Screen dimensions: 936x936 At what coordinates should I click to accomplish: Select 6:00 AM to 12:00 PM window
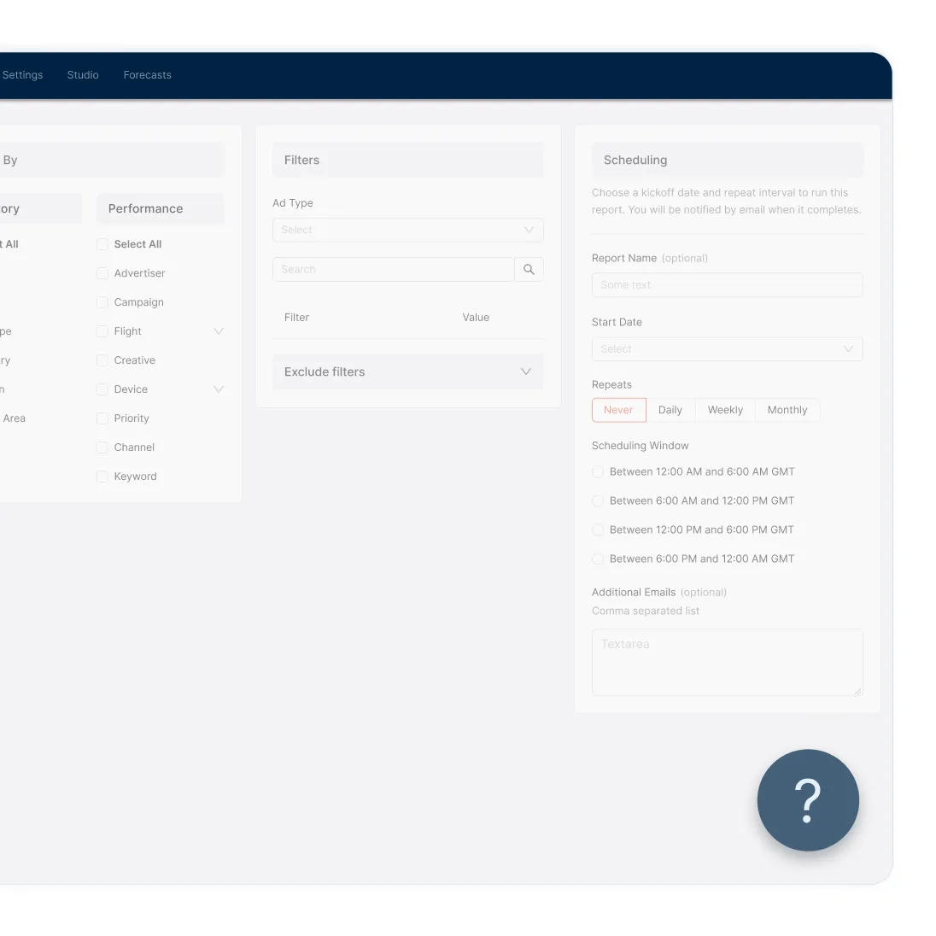[598, 500]
